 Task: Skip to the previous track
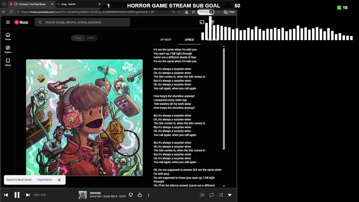6,195
